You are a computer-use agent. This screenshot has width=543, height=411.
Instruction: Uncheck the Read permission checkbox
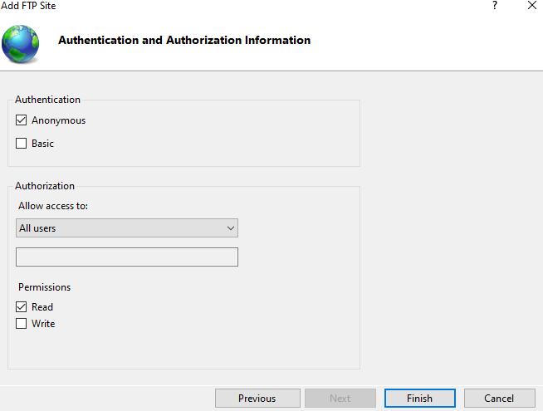tap(21, 306)
